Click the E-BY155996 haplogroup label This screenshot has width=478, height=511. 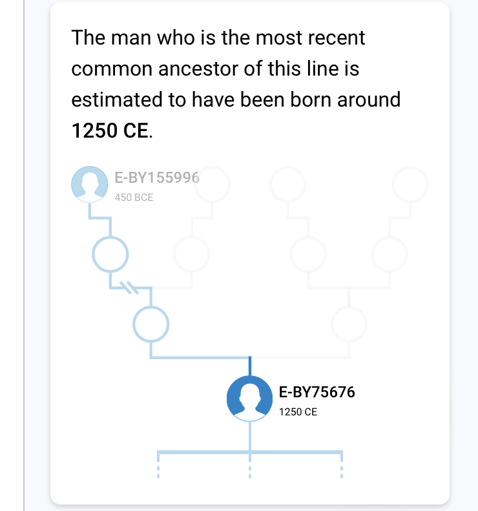coord(157,178)
